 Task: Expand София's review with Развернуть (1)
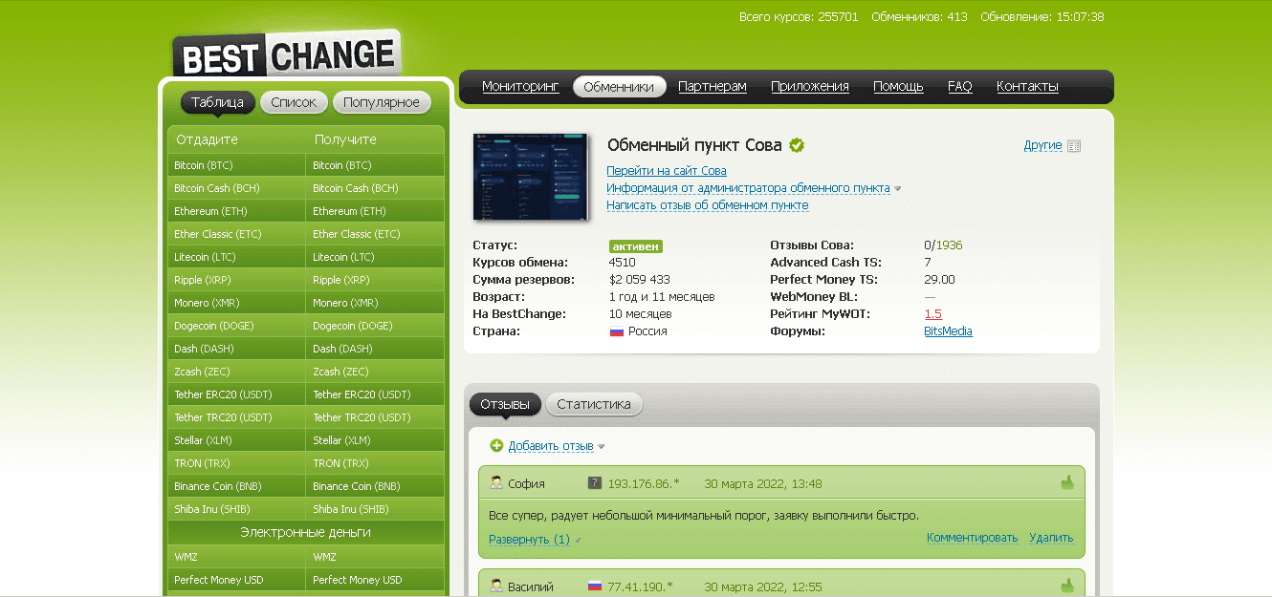529,540
